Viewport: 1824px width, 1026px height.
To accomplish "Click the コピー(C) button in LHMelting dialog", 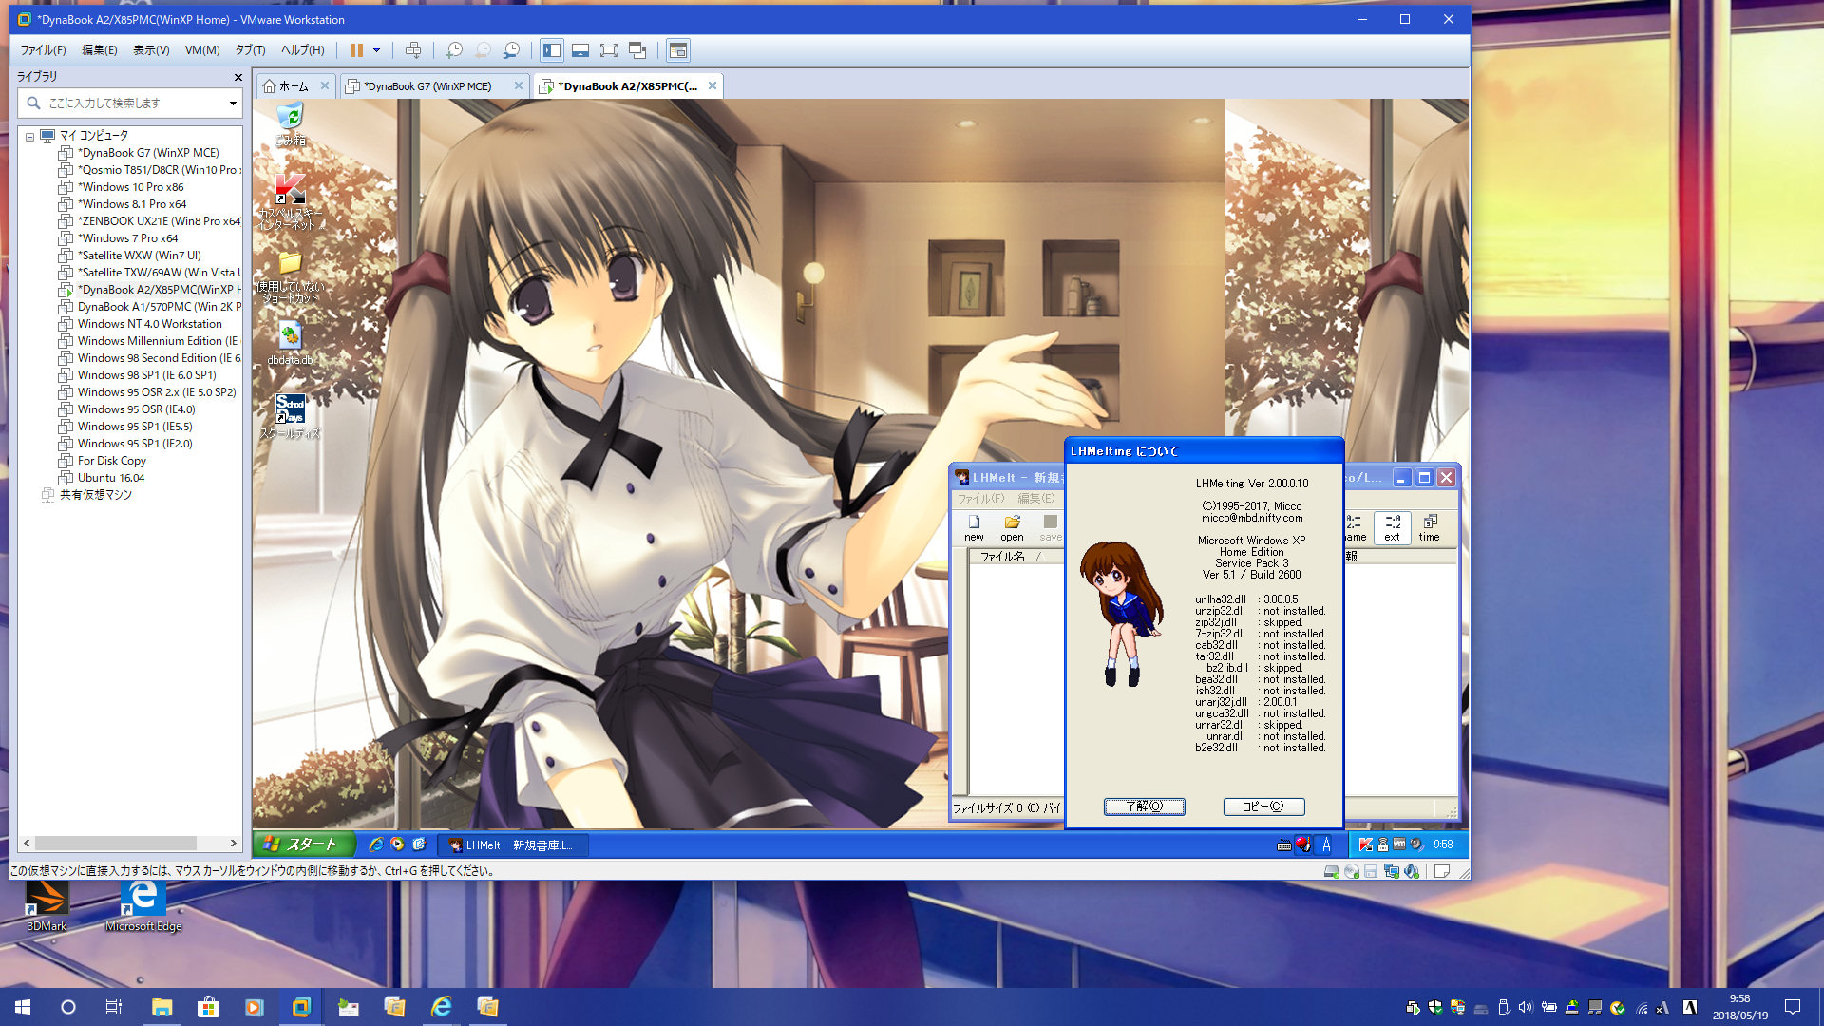I will [x=1263, y=807].
